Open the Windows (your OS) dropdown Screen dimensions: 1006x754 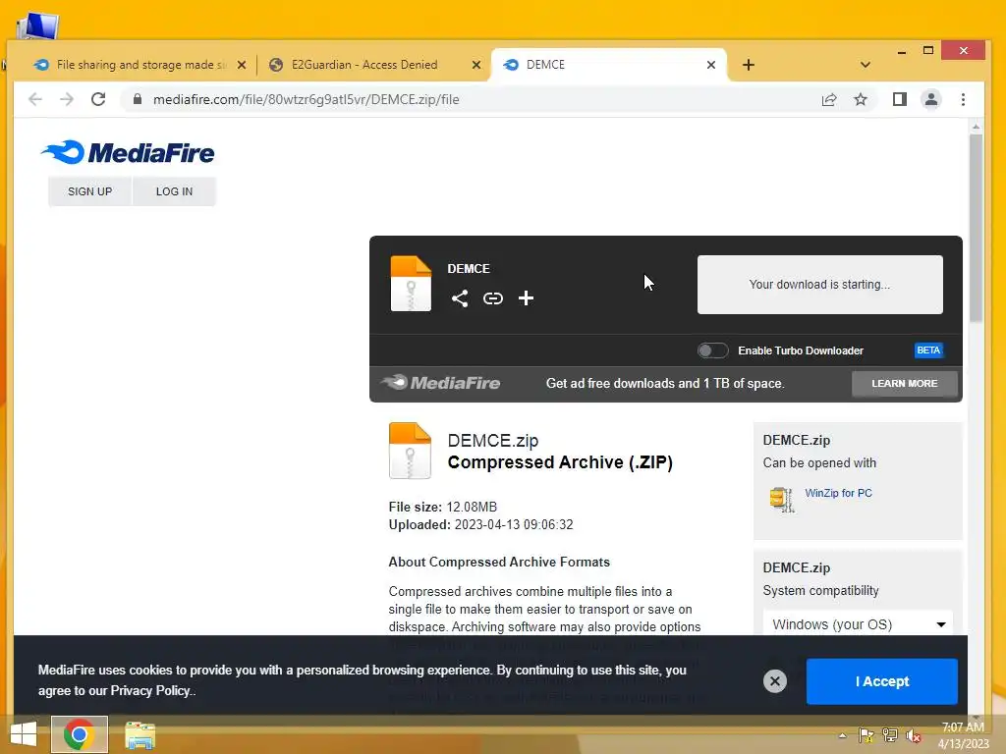click(x=858, y=623)
